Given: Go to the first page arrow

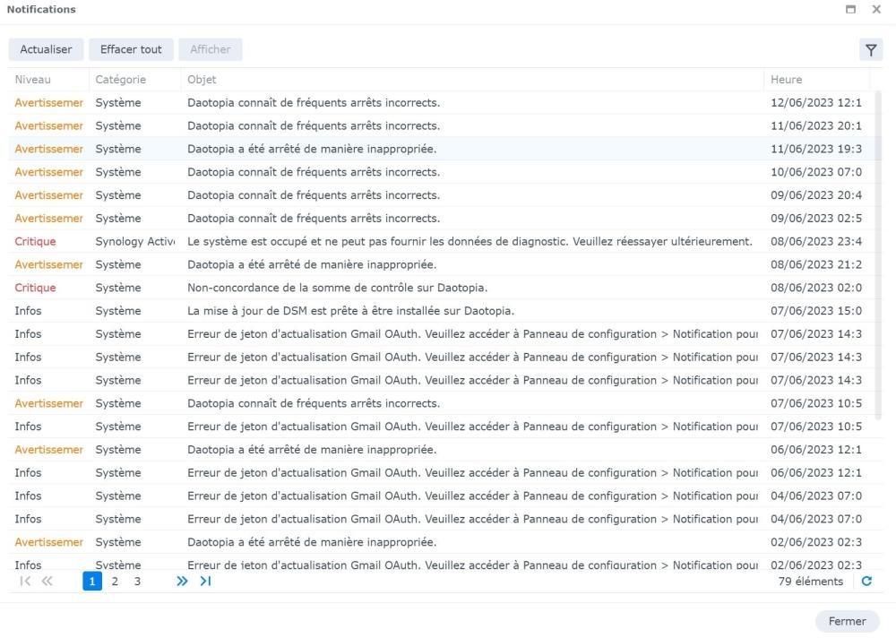Looking at the screenshot, I should pos(22,582).
